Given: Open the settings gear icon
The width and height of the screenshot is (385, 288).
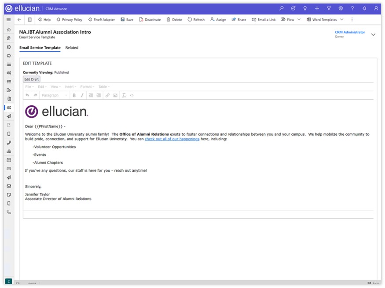Looking at the screenshot, I should tap(341, 8).
